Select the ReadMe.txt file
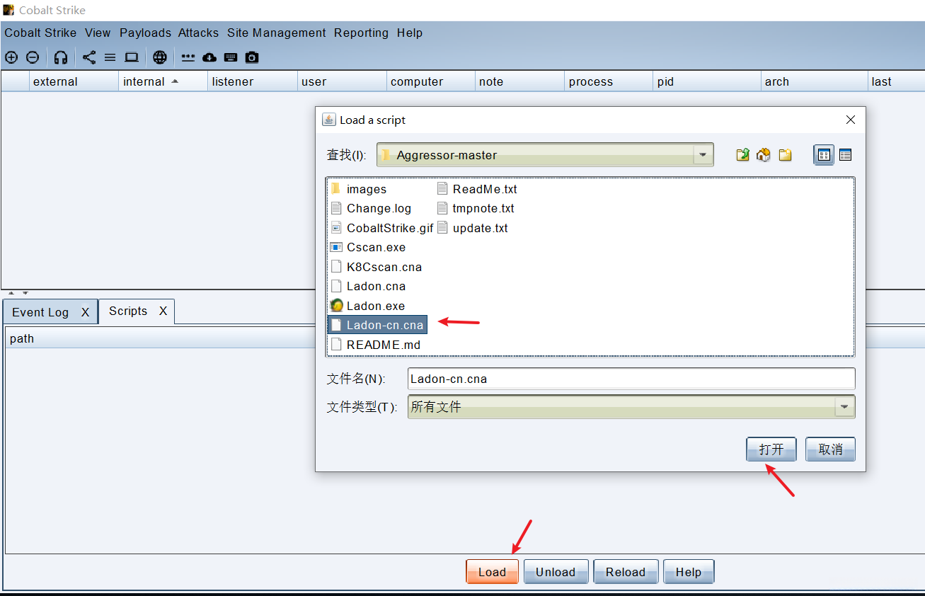This screenshot has width=925, height=596. [478, 189]
